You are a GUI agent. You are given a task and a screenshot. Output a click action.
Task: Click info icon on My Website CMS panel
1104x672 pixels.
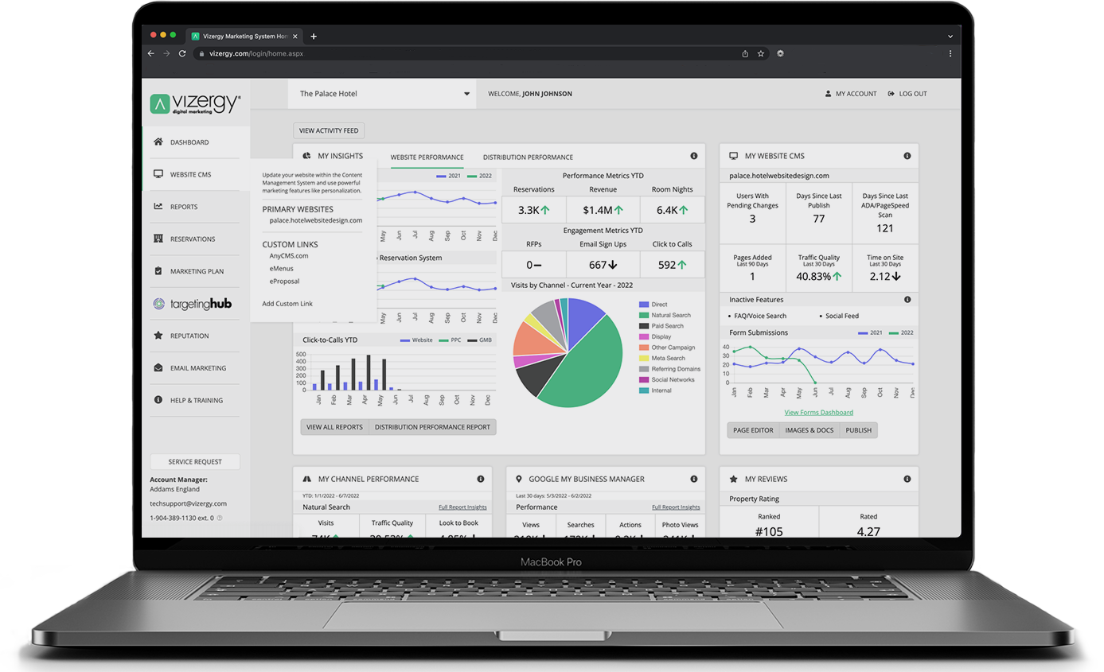[x=907, y=157]
